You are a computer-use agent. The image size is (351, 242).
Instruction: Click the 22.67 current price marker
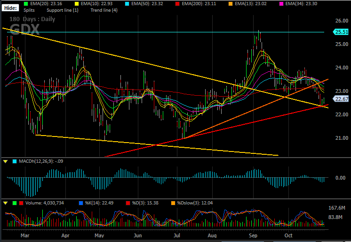(x=341, y=99)
